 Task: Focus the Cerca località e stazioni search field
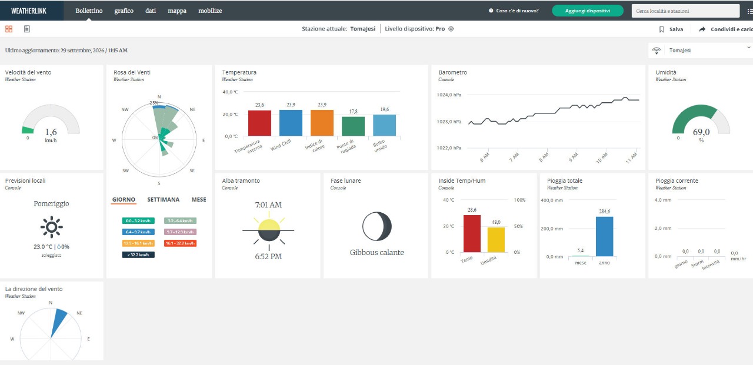[x=685, y=11]
